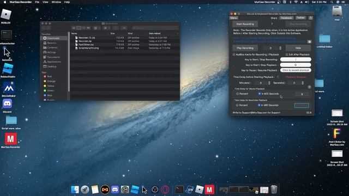This screenshot has width=349, height=196.
Task: Click Key to Start / Stop Recording field
Action: (x=296, y=59)
